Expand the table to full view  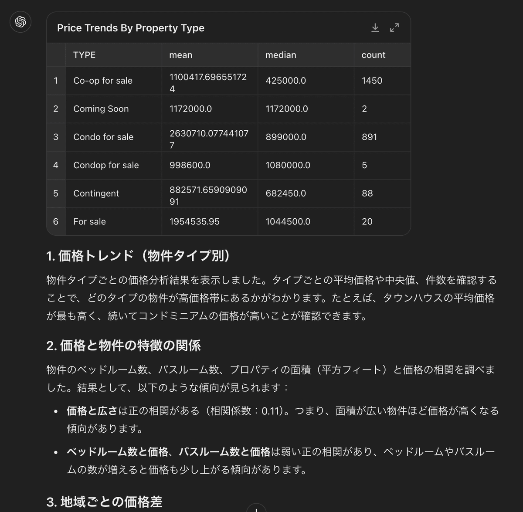[x=394, y=28]
